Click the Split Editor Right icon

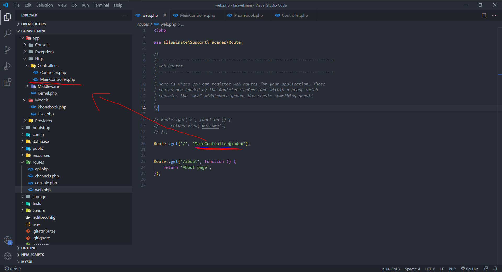[x=484, y=15]
